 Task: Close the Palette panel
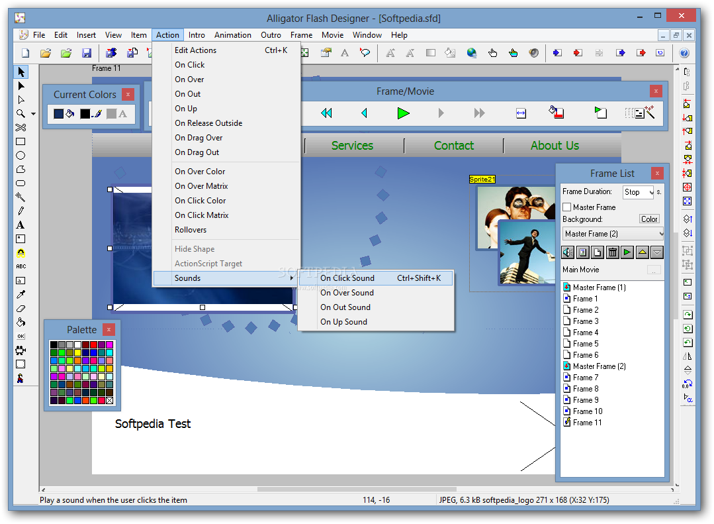pyautogui.click(x=109, y=329)
